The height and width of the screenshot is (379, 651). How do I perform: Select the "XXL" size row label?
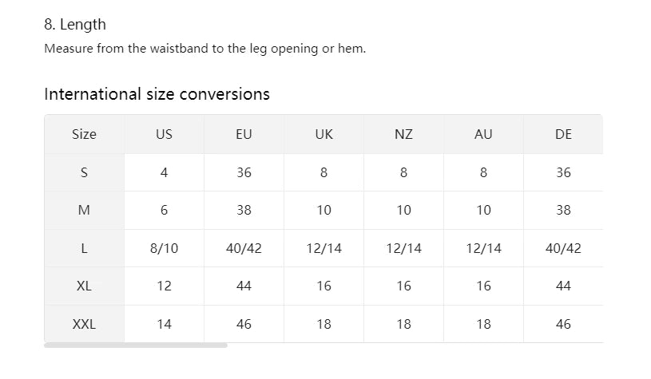(x=84, y=324)
